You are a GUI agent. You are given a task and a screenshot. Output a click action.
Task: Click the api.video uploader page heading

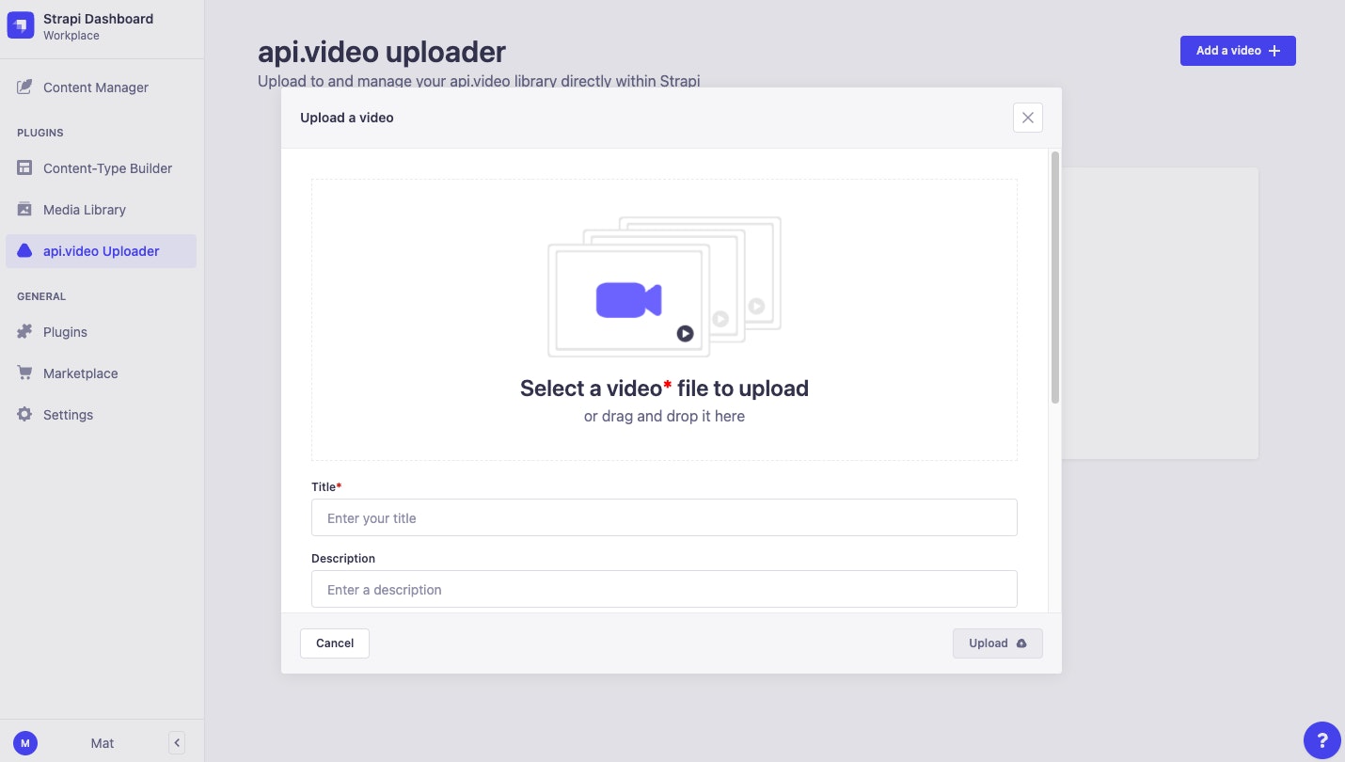point(382,52)
